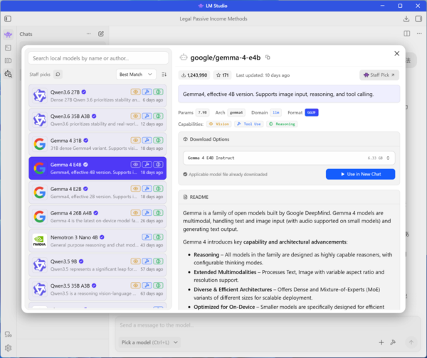Image resolution: width=427 pixels, height=358 pixels.
Task: Open My Models icon in left sidebar
Action: point(8,60)
